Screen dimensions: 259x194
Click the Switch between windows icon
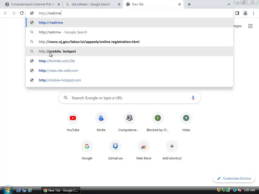(24, 190)
